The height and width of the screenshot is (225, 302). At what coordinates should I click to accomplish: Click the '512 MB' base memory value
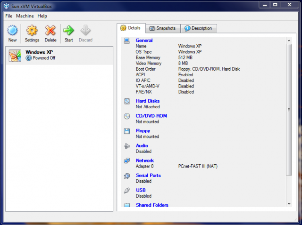pyautogui.click(x=185, y=57)
